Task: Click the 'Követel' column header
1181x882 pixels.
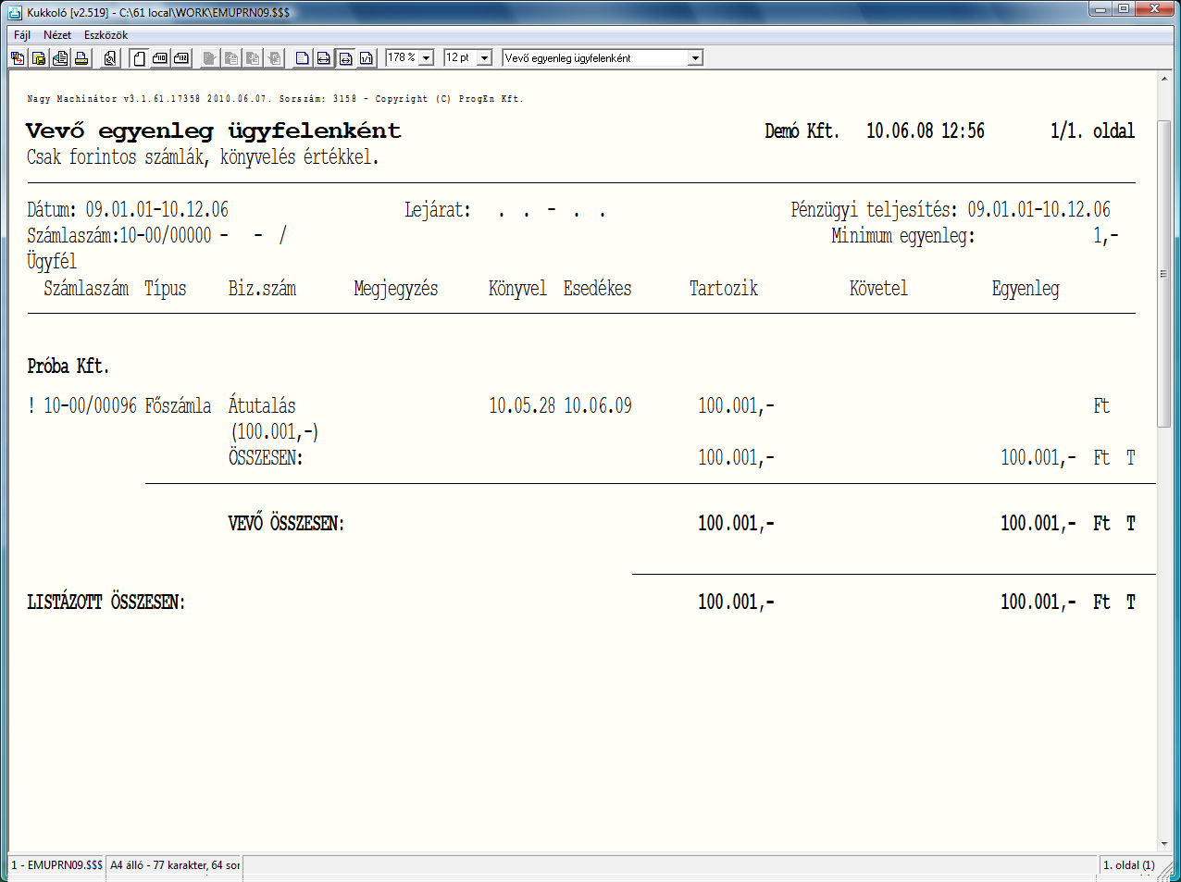Action: tap(878, 288)
